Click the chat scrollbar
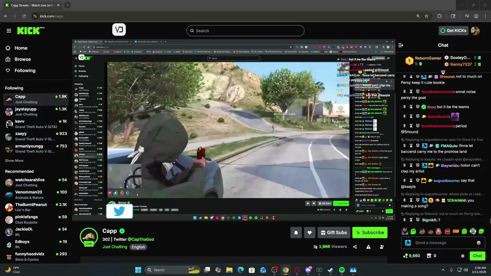491x276 pixels. point(490,221)
